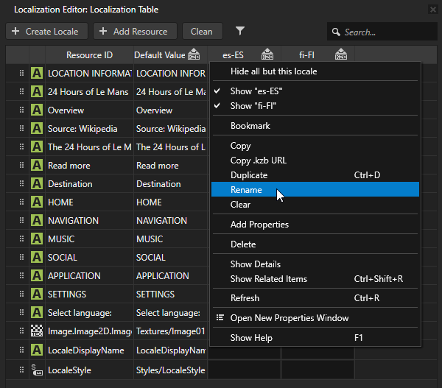Select Rename in the context menu
The width and height of the screenshot is (442, 388).
coord(246,190)
